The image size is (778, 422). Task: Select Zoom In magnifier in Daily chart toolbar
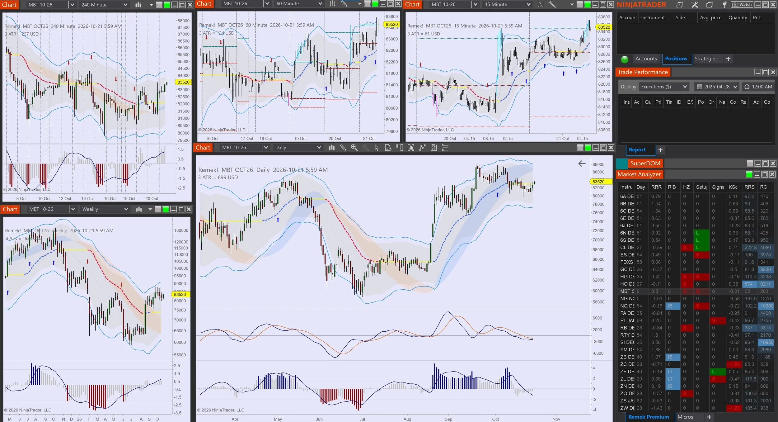coord(354,148)
